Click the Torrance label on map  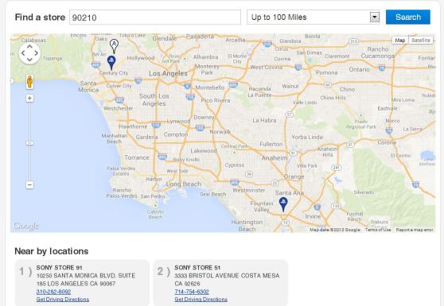point(137,157)
